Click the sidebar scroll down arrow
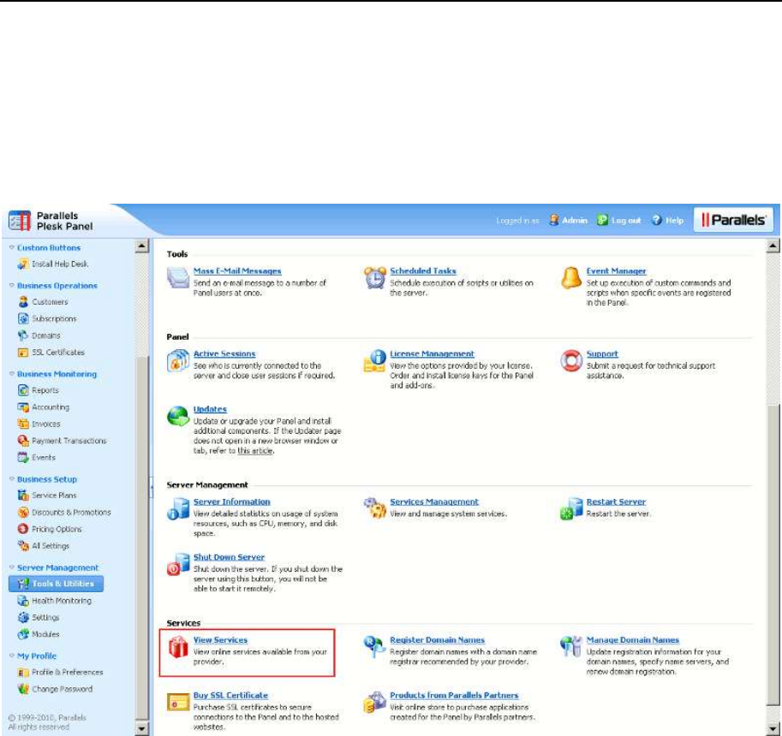The width and height of the screenshot is (782, 736). pyautogui.click(x=141, y=728)
